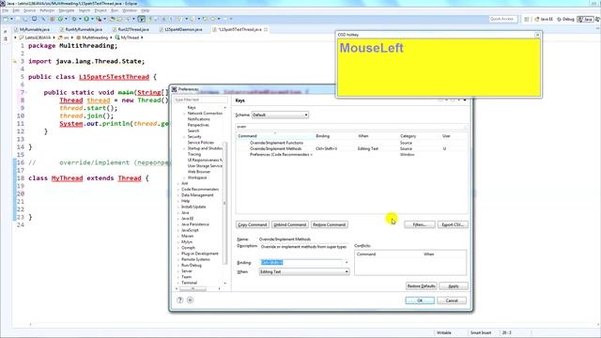
Task: Close the OSD hotkey window
Action: click(537, 35)
